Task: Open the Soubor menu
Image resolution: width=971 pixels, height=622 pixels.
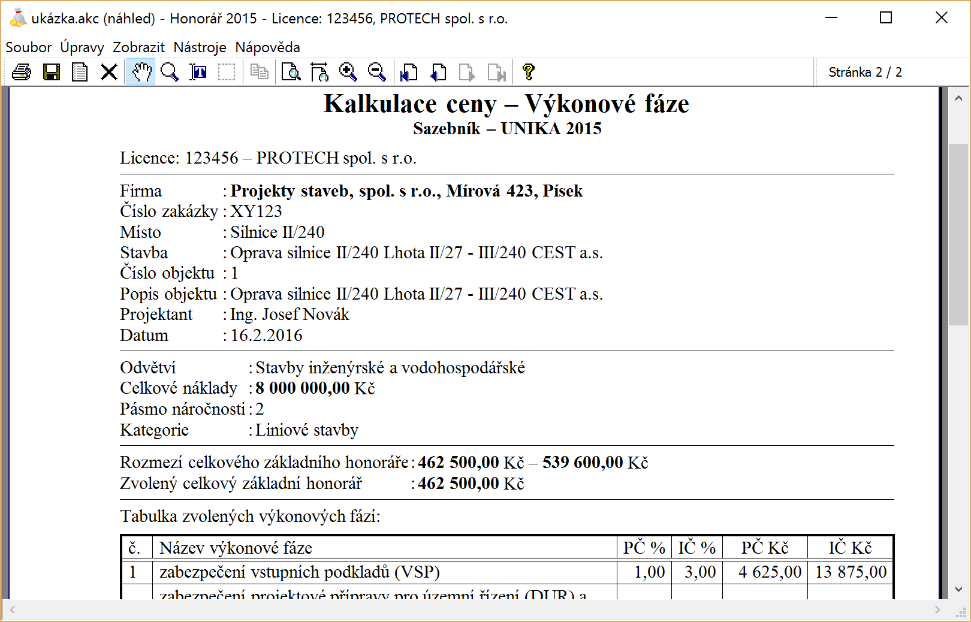Action: pyautogui.click(x=28, y=47)
